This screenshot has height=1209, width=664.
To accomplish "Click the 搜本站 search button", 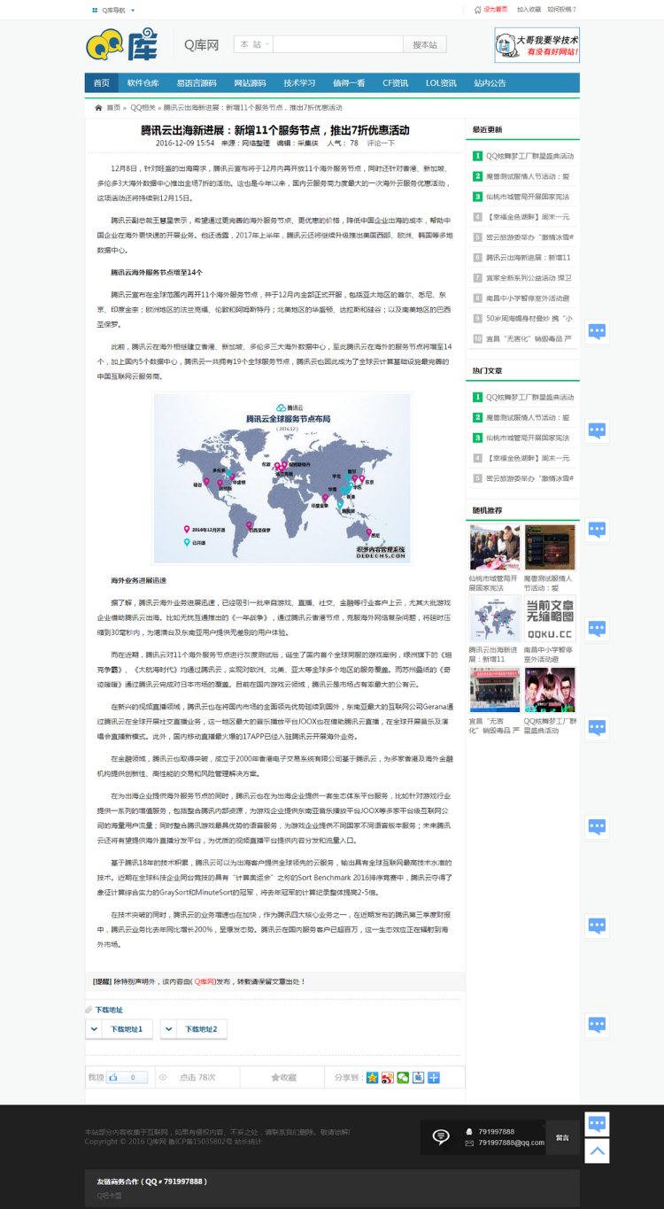I will click(x=425, y=44).
